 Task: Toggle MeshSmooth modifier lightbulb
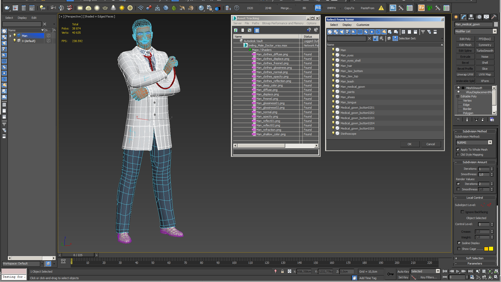click(458, 88)
